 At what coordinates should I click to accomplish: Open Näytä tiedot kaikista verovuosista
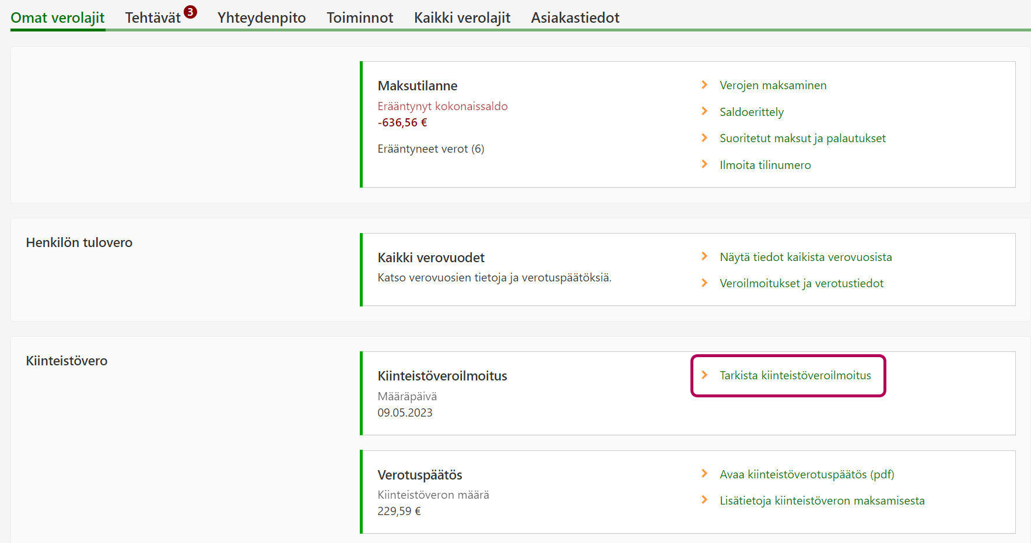pyautogui.click(x=805, y=258)
